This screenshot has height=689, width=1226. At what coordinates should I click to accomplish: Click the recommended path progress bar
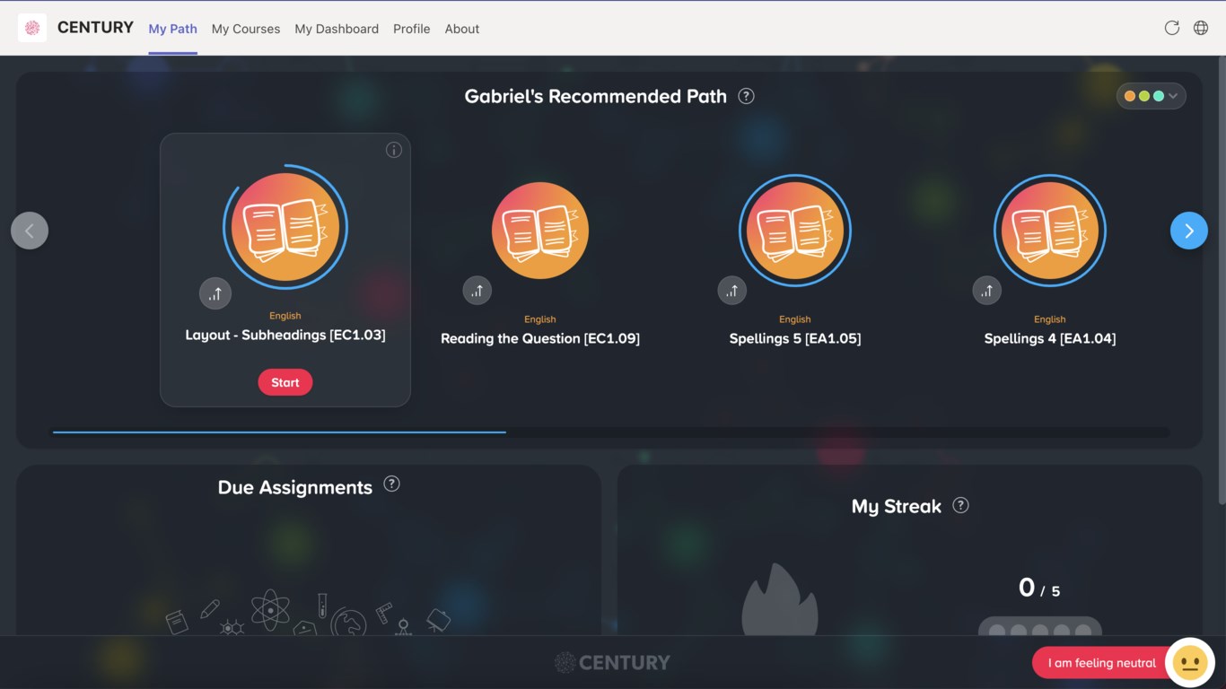click(x=611, y=432)
